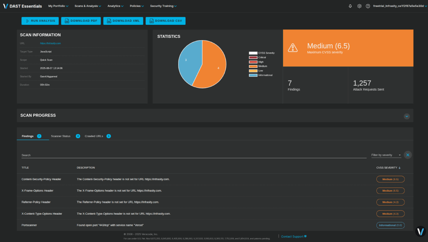The height and width of the screenshot is (242, 428).
Task: Open the Filter by severity dropdown
Action: (x=386, y=155)
